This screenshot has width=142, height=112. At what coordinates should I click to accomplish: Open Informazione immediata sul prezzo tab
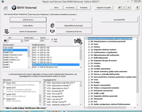coord(63,14)
